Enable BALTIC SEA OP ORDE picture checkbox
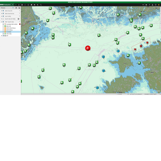 tap(3, 19)
